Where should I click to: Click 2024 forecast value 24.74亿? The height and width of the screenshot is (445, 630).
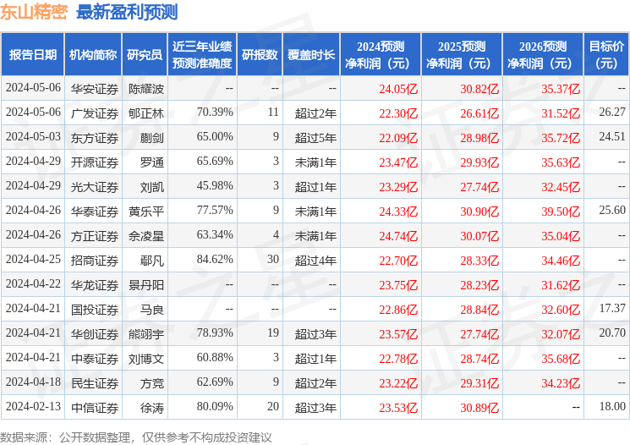coord(398,235)
